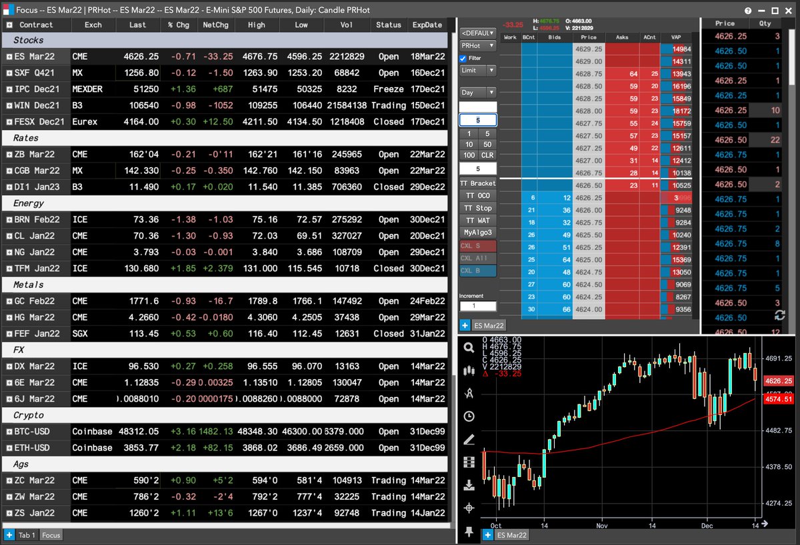The image size is (800, 545).
Task: Click the plus icon on BTC-USD row
Action: click(9, 431)
